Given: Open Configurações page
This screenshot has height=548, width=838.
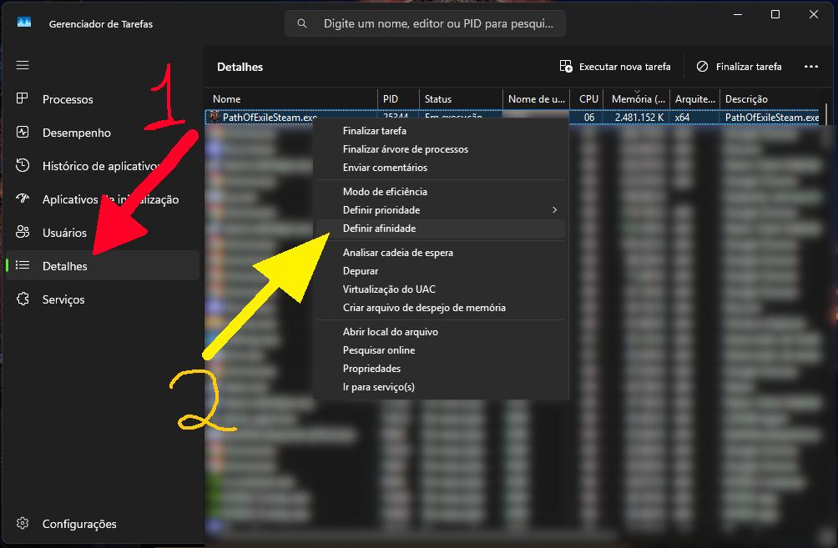Looking at the screenshot, I should tap(103, 524).
